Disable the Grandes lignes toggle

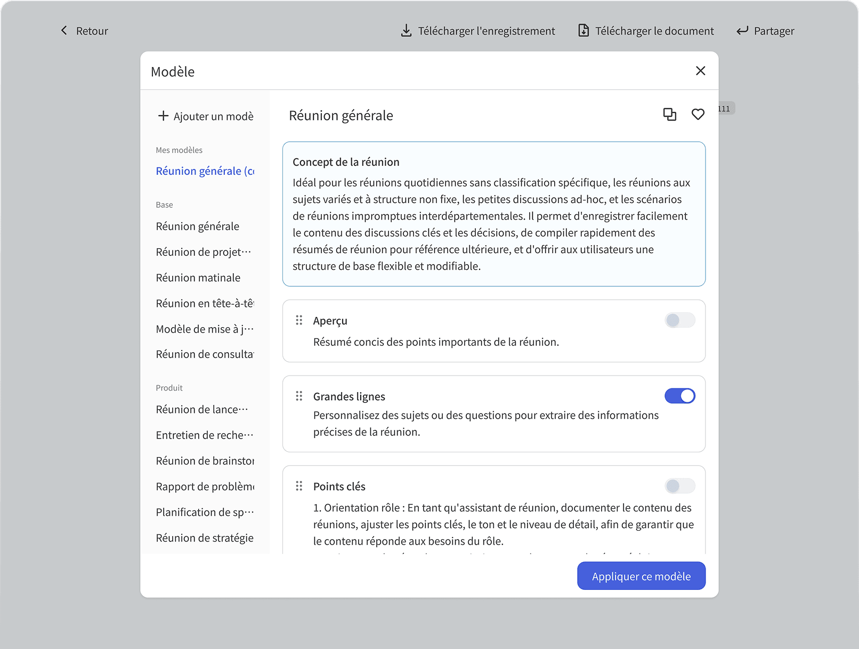[x=679, y=396]
